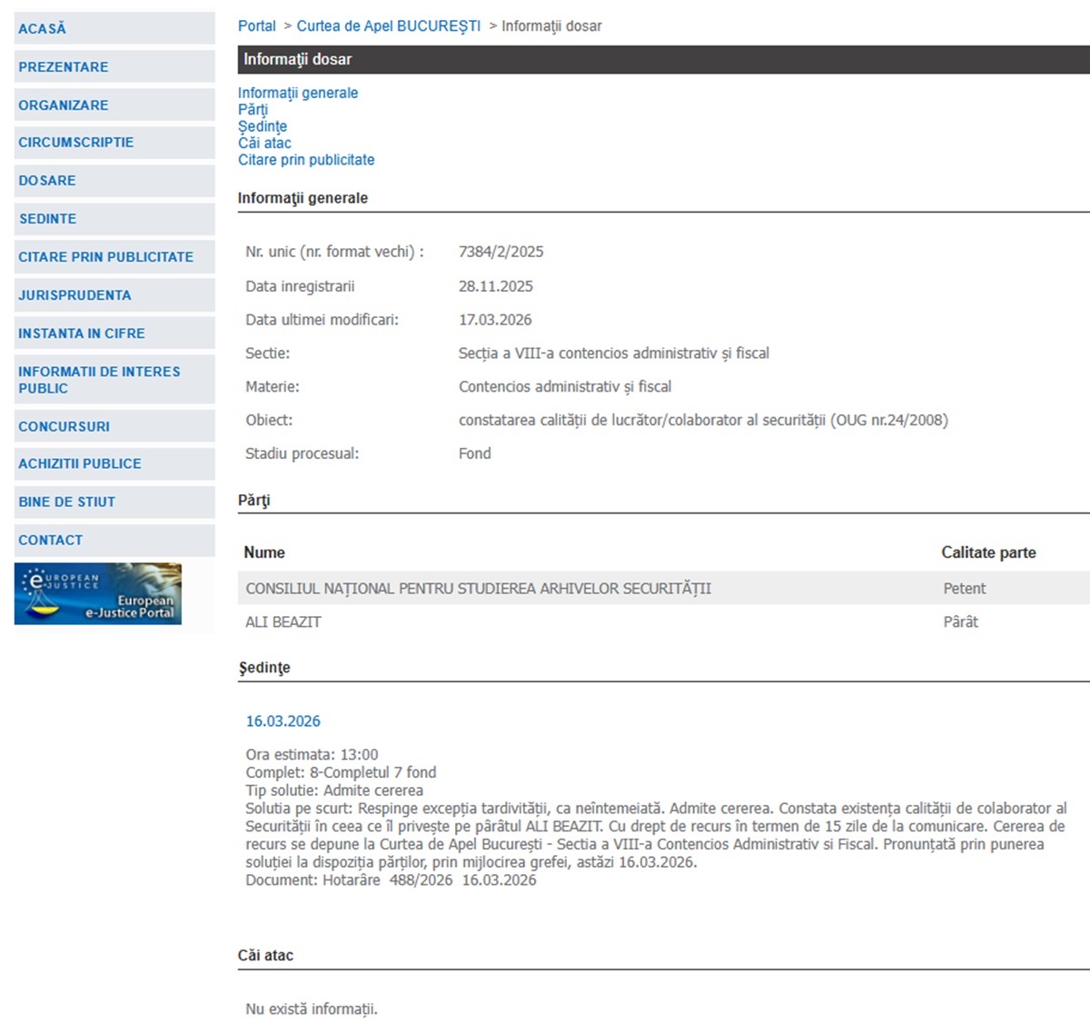
Task: Click the Portal breadcrumb link
Action: (x=257, y=26)
